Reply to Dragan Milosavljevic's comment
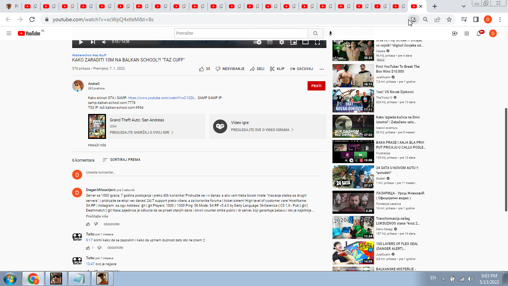 [112, 224]
